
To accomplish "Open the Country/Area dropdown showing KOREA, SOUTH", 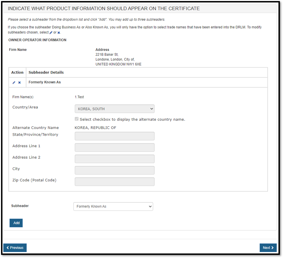I will [114, 109].
